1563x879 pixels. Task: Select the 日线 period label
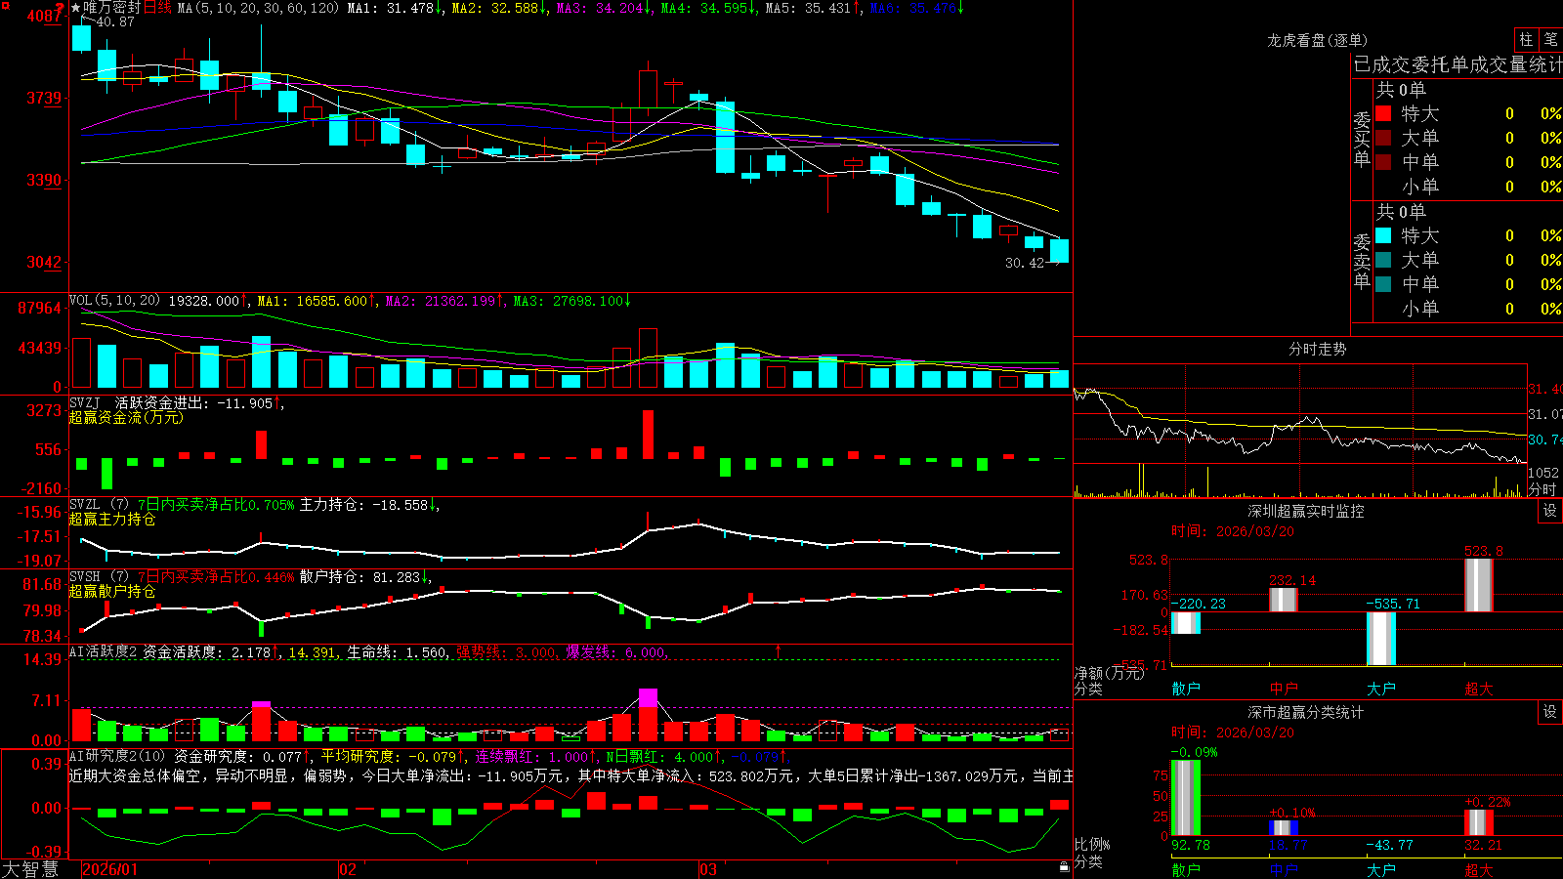pyautogui.click(x=157, y=8)
